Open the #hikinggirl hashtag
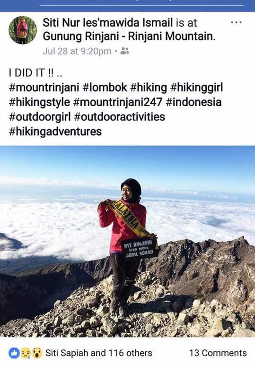255x368 pixels. click(x=197, y=87)
